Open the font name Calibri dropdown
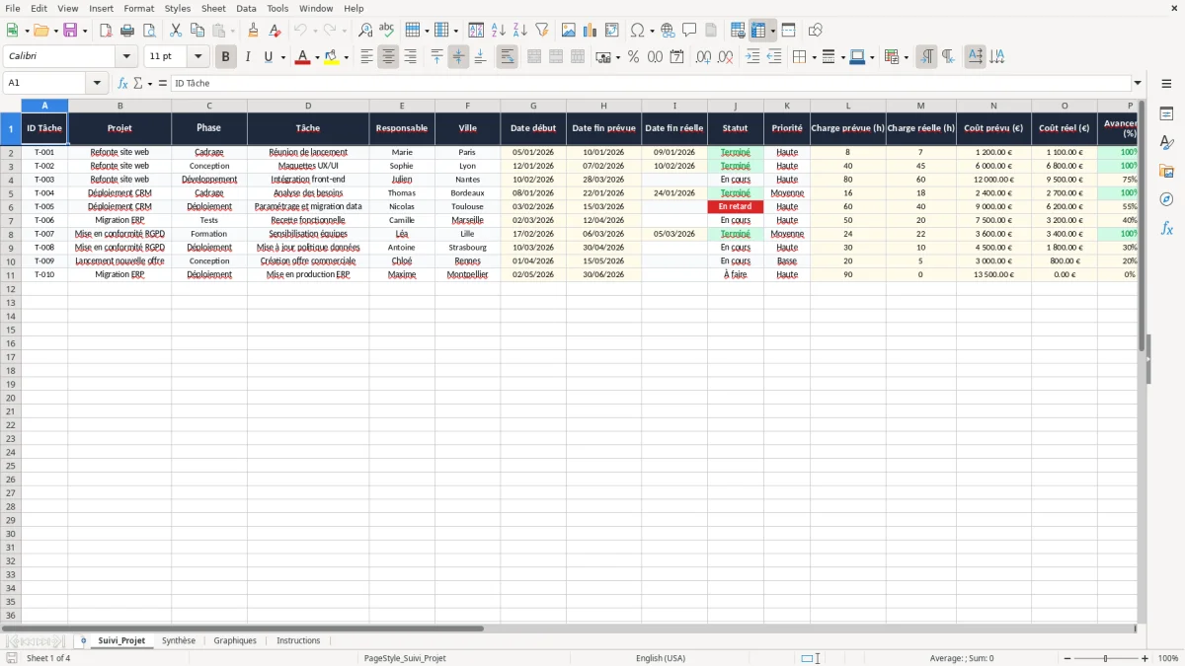The width and height of the screenshot is (1185, 666). 126,57
